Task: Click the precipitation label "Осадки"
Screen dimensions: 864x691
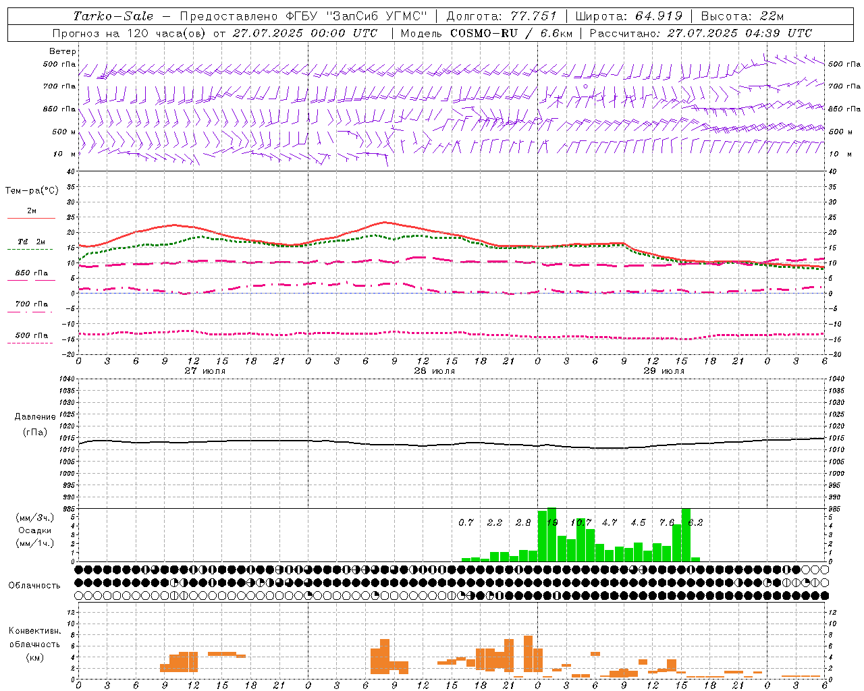Action: point(34,530)
